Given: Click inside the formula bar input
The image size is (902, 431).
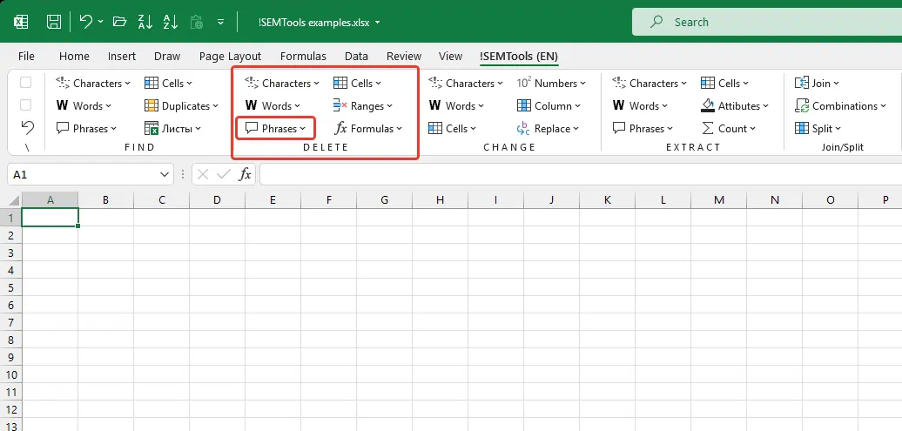Looking at the screenshot, I should point(581,174).
